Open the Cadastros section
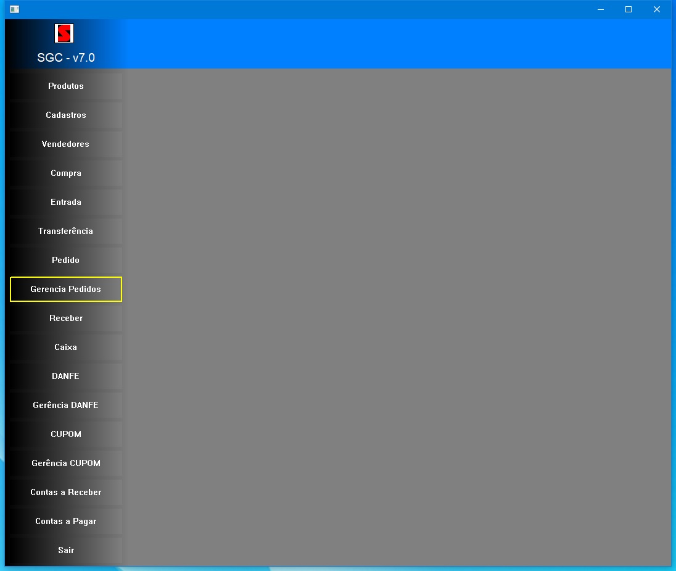Screen dimensions: 676x571 (66, 115)
